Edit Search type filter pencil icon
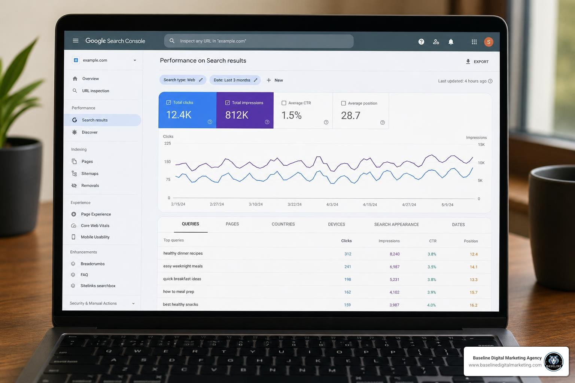Screen dimensions: 575x383 201,80
